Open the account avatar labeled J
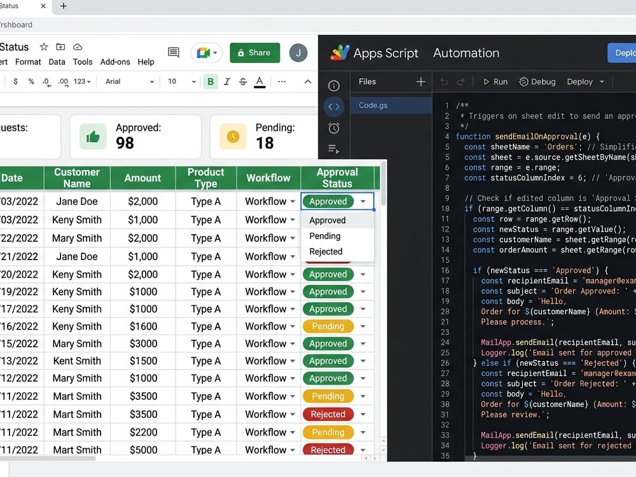The width and height of the screenshot is (636, 477). tap(298, 53)
